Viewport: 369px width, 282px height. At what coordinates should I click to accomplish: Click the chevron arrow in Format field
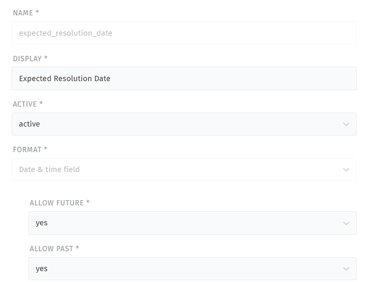[346, 169]
